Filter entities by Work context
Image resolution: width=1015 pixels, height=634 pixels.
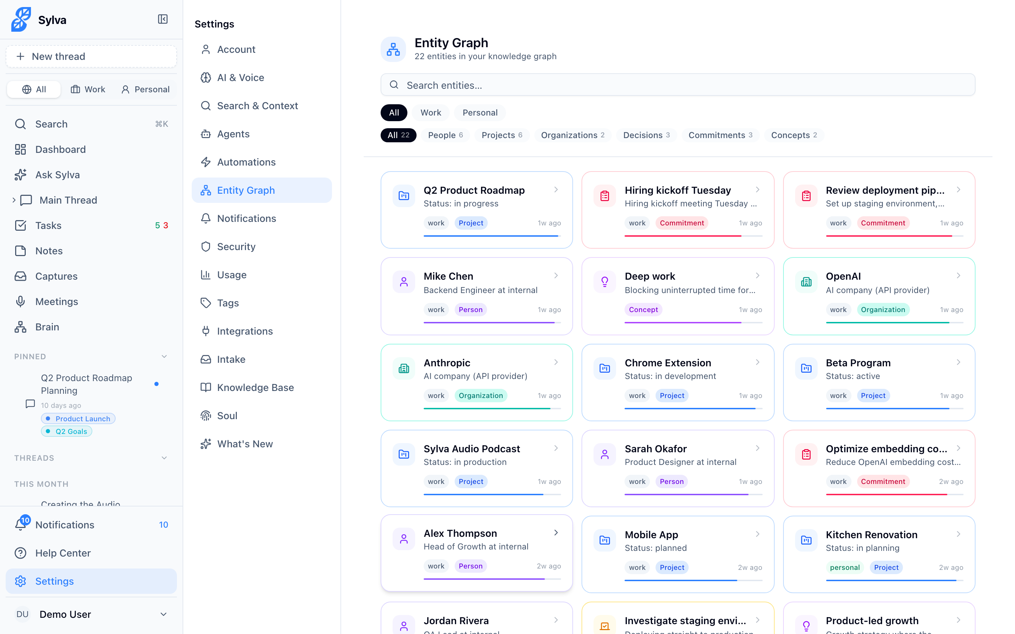[431, 112]
